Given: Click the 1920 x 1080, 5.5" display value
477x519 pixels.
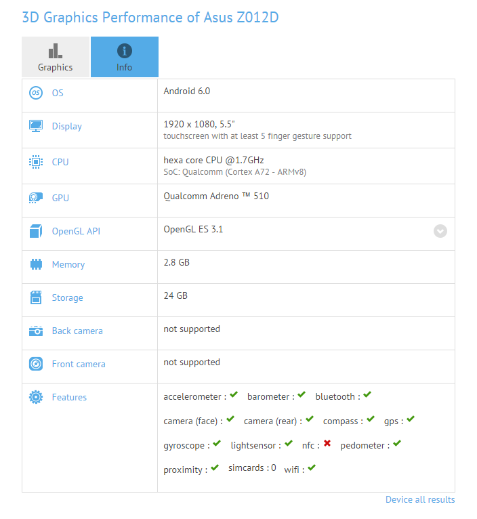Looking at the screenshot, I should click(x=199, y=124).
